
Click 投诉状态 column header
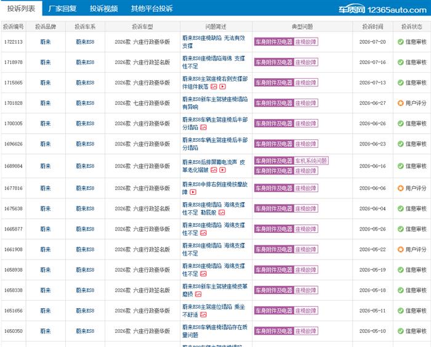pyautogui.click(x=412, y=27)
